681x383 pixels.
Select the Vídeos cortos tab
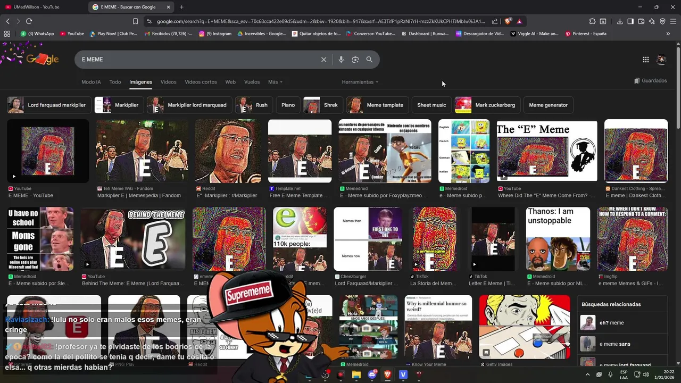tap(201, 82)
